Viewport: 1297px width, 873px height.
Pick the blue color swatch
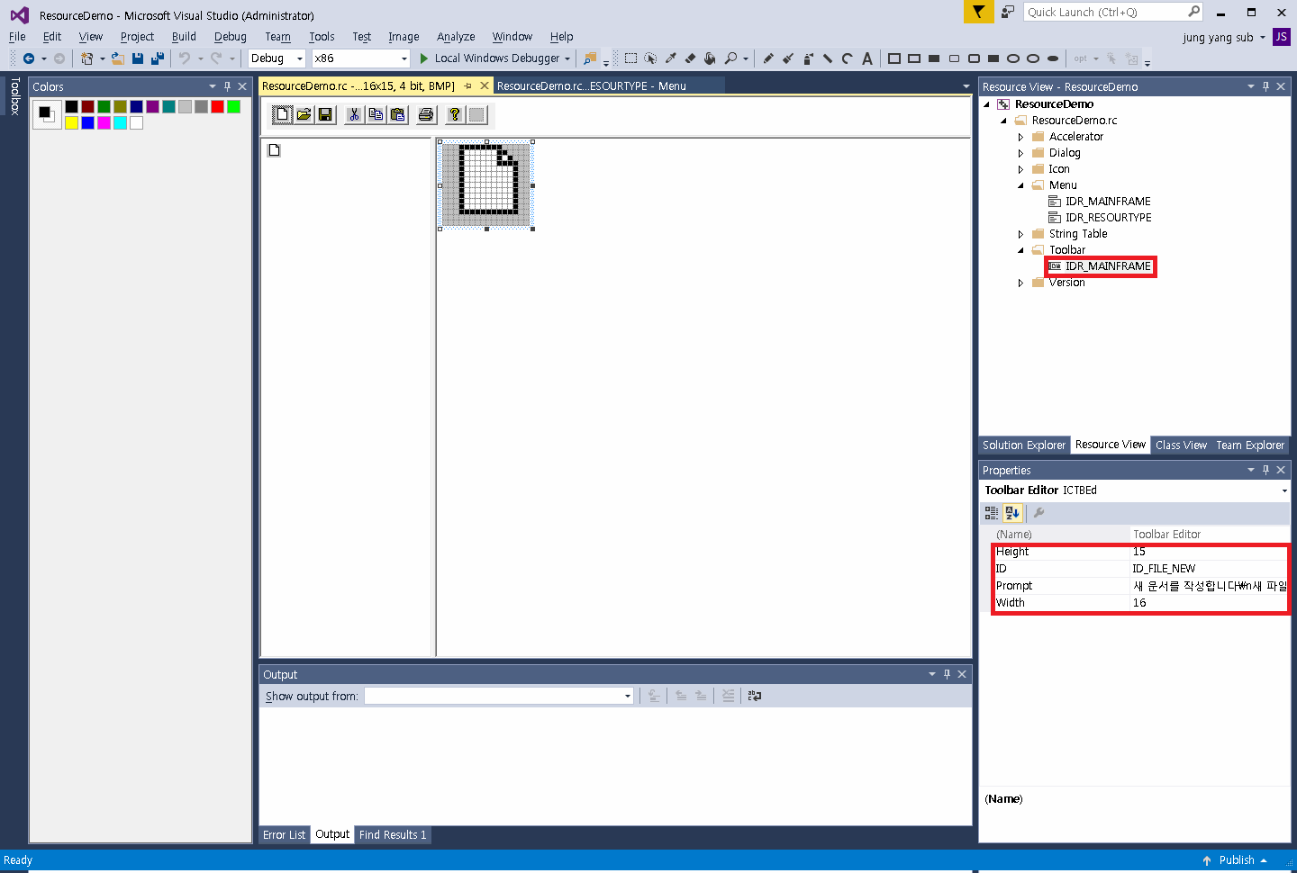(87, 122)
